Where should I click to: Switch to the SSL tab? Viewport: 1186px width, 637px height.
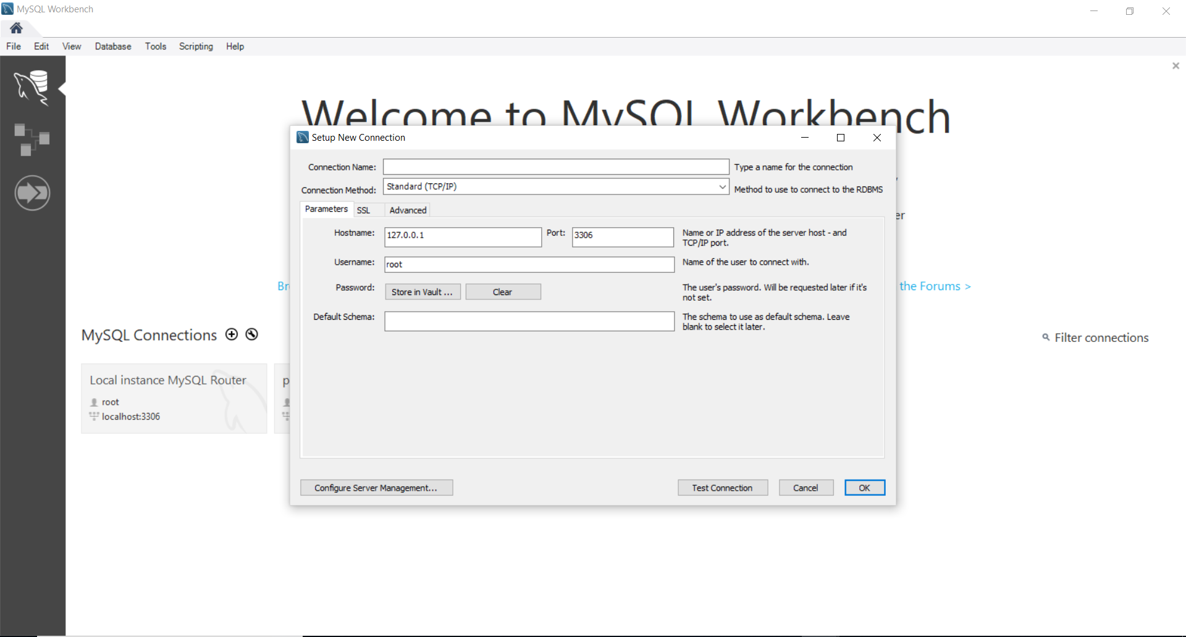(x=368, y=210)
